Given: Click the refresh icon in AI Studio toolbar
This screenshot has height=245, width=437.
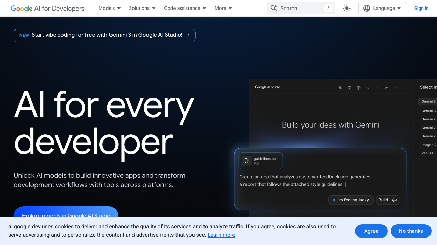Looking at the screenshot, I should pos(396,88).
